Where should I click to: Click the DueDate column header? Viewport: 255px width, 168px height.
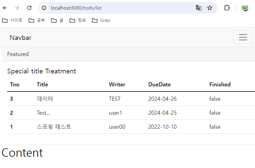coord(160,84)
